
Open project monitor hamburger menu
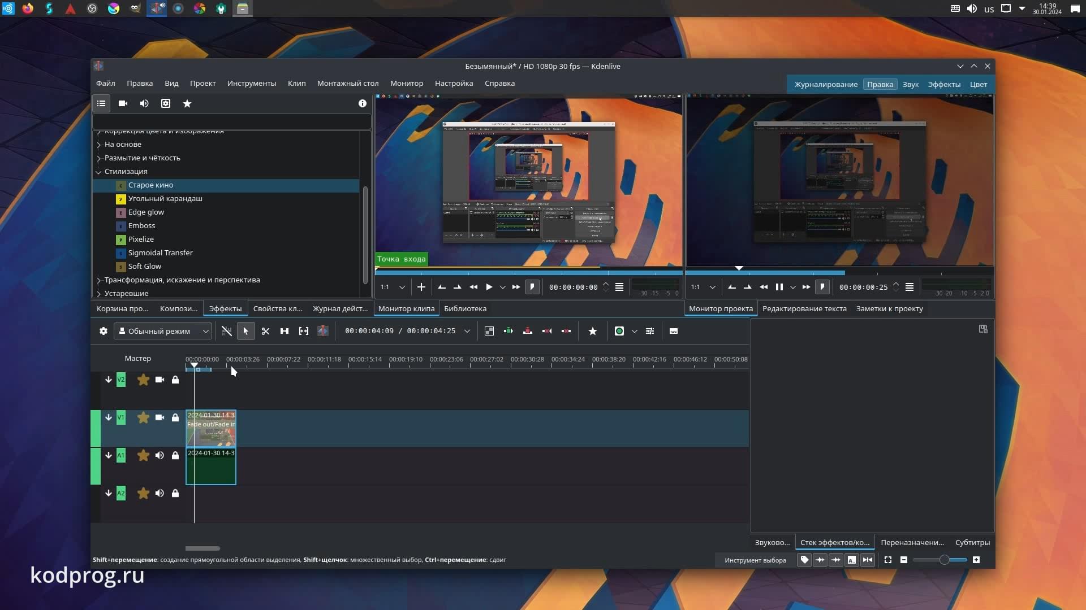[x=910, y=287]
